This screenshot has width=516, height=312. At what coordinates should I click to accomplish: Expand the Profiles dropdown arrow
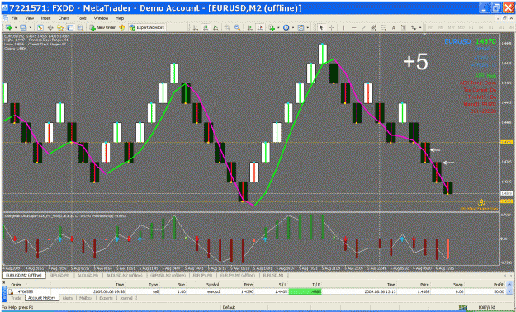coord(31,27)
